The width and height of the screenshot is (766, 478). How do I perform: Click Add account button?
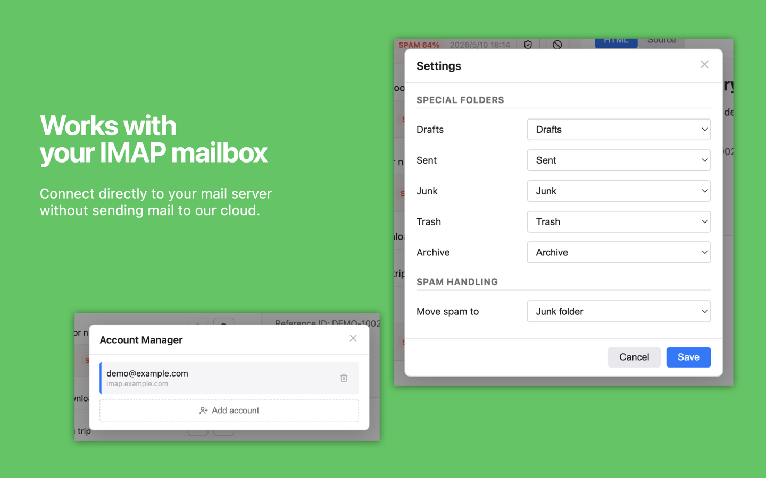pyautogui.click(x=229, y=411)
